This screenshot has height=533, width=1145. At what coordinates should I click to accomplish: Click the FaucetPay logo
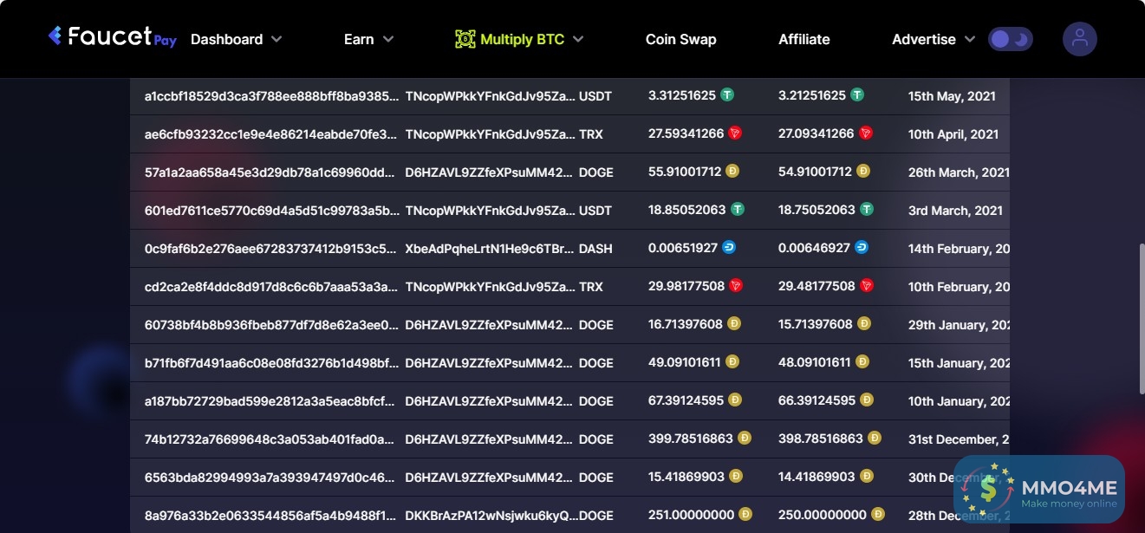click(x=113, y=37)
